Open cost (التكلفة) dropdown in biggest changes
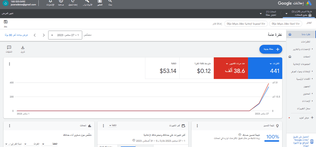The height and width of the screenshot is (147, 316). coord(113,126)
